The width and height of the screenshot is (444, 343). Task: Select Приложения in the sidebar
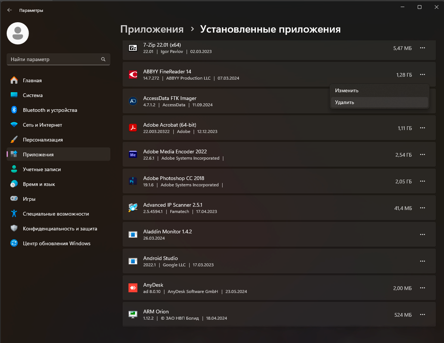[59, 154]
